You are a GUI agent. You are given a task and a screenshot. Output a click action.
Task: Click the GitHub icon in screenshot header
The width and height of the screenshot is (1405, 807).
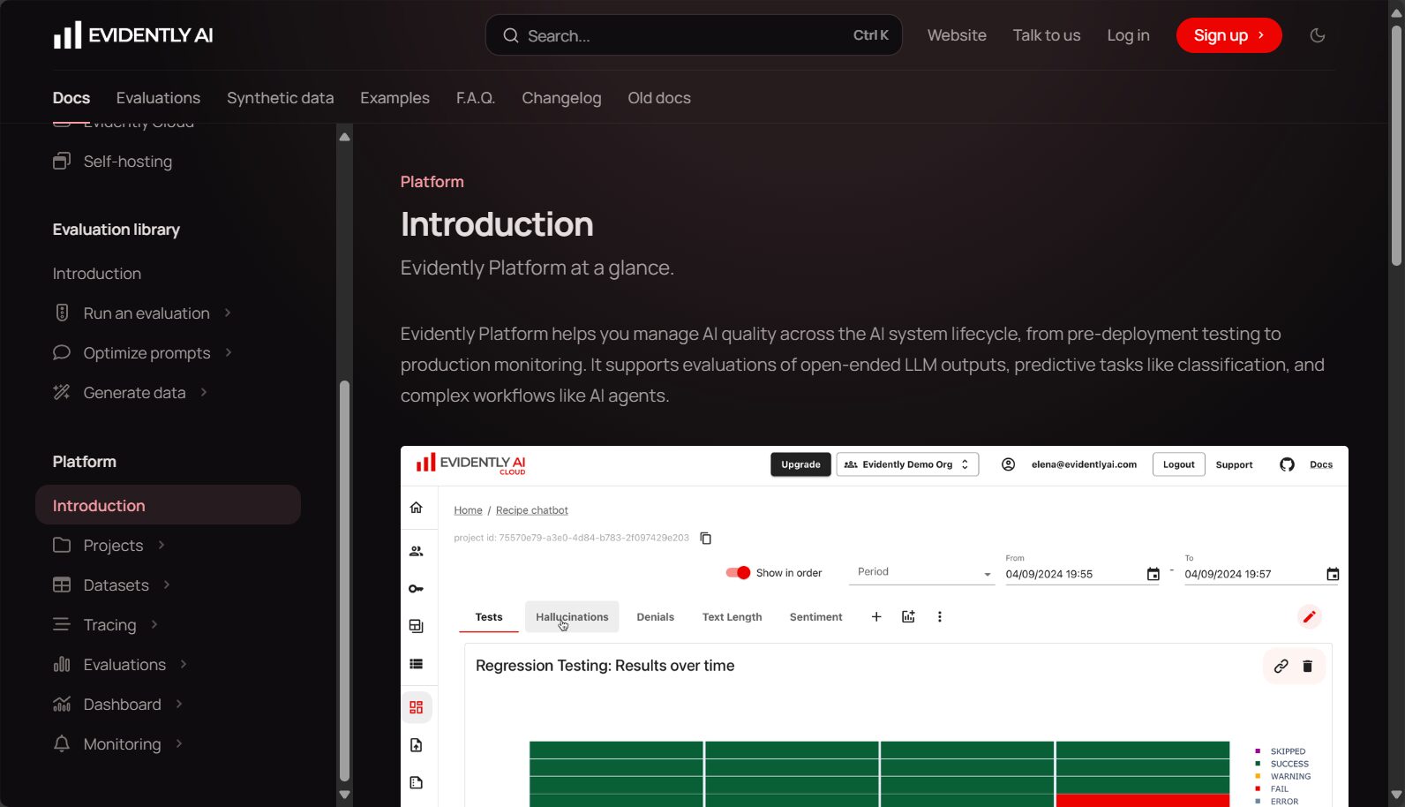tap(1287, 464)
